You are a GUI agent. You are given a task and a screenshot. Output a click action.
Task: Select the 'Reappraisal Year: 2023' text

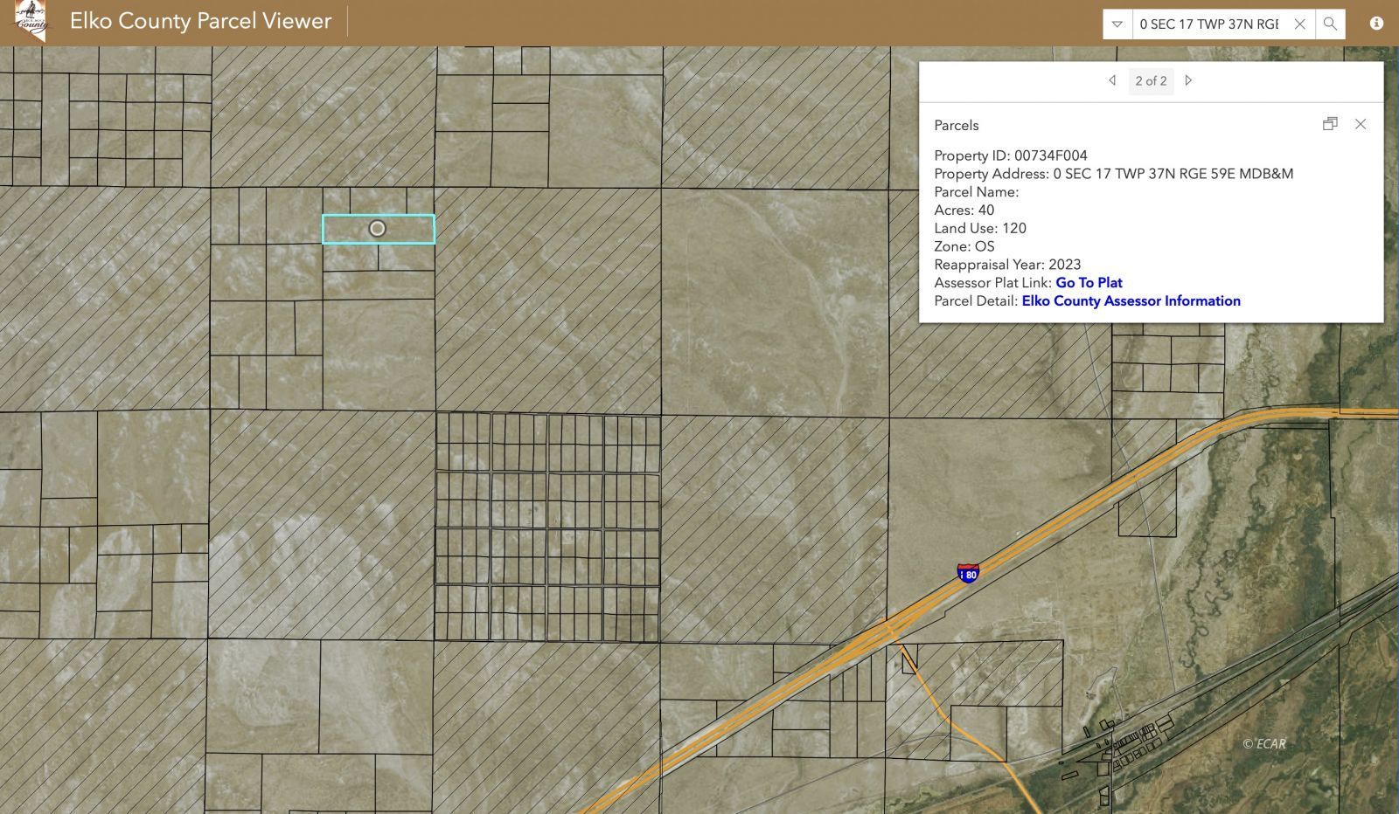[x=1007, y=265]
